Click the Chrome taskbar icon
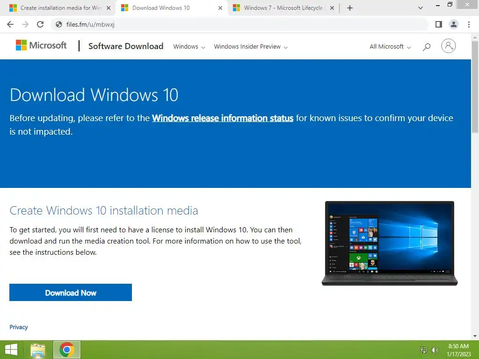Screen dimensions: 479x359 click(67, 350)
